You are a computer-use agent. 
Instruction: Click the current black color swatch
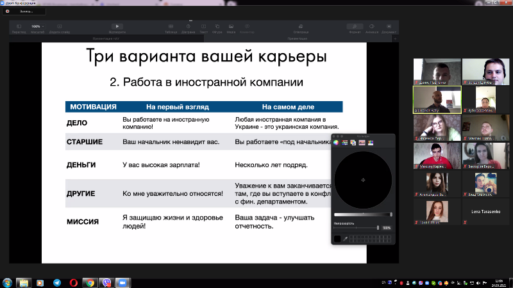337,239
